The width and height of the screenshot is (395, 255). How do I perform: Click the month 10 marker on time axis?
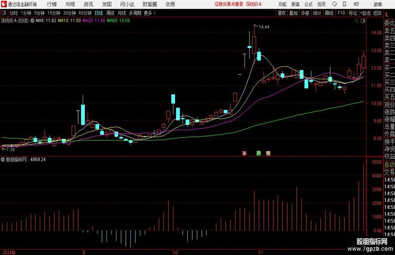coord(175,252)
